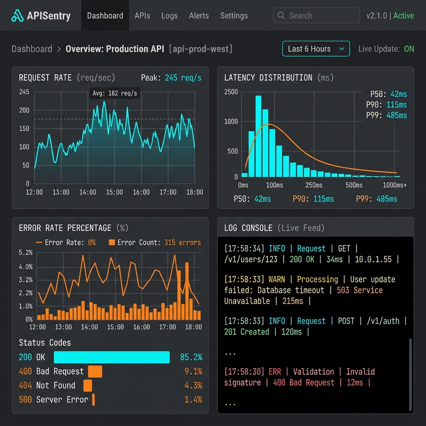Click the 85.2% percentage value
The width and height of the screenshot is (426, 426).
[x=191, y=357]
